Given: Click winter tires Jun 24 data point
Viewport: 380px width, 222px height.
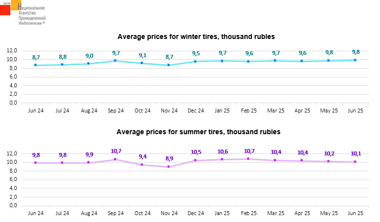Looking at the screenshot, I should (x=36, y=65).
